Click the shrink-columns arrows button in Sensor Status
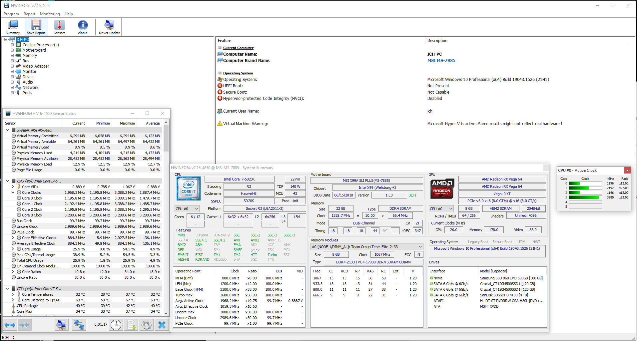The height and width of the screenshot is (341, 637). [x=25, y=325]
